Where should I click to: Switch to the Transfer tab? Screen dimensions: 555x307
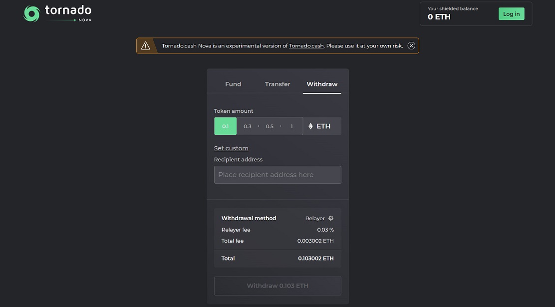pos(277,84)
